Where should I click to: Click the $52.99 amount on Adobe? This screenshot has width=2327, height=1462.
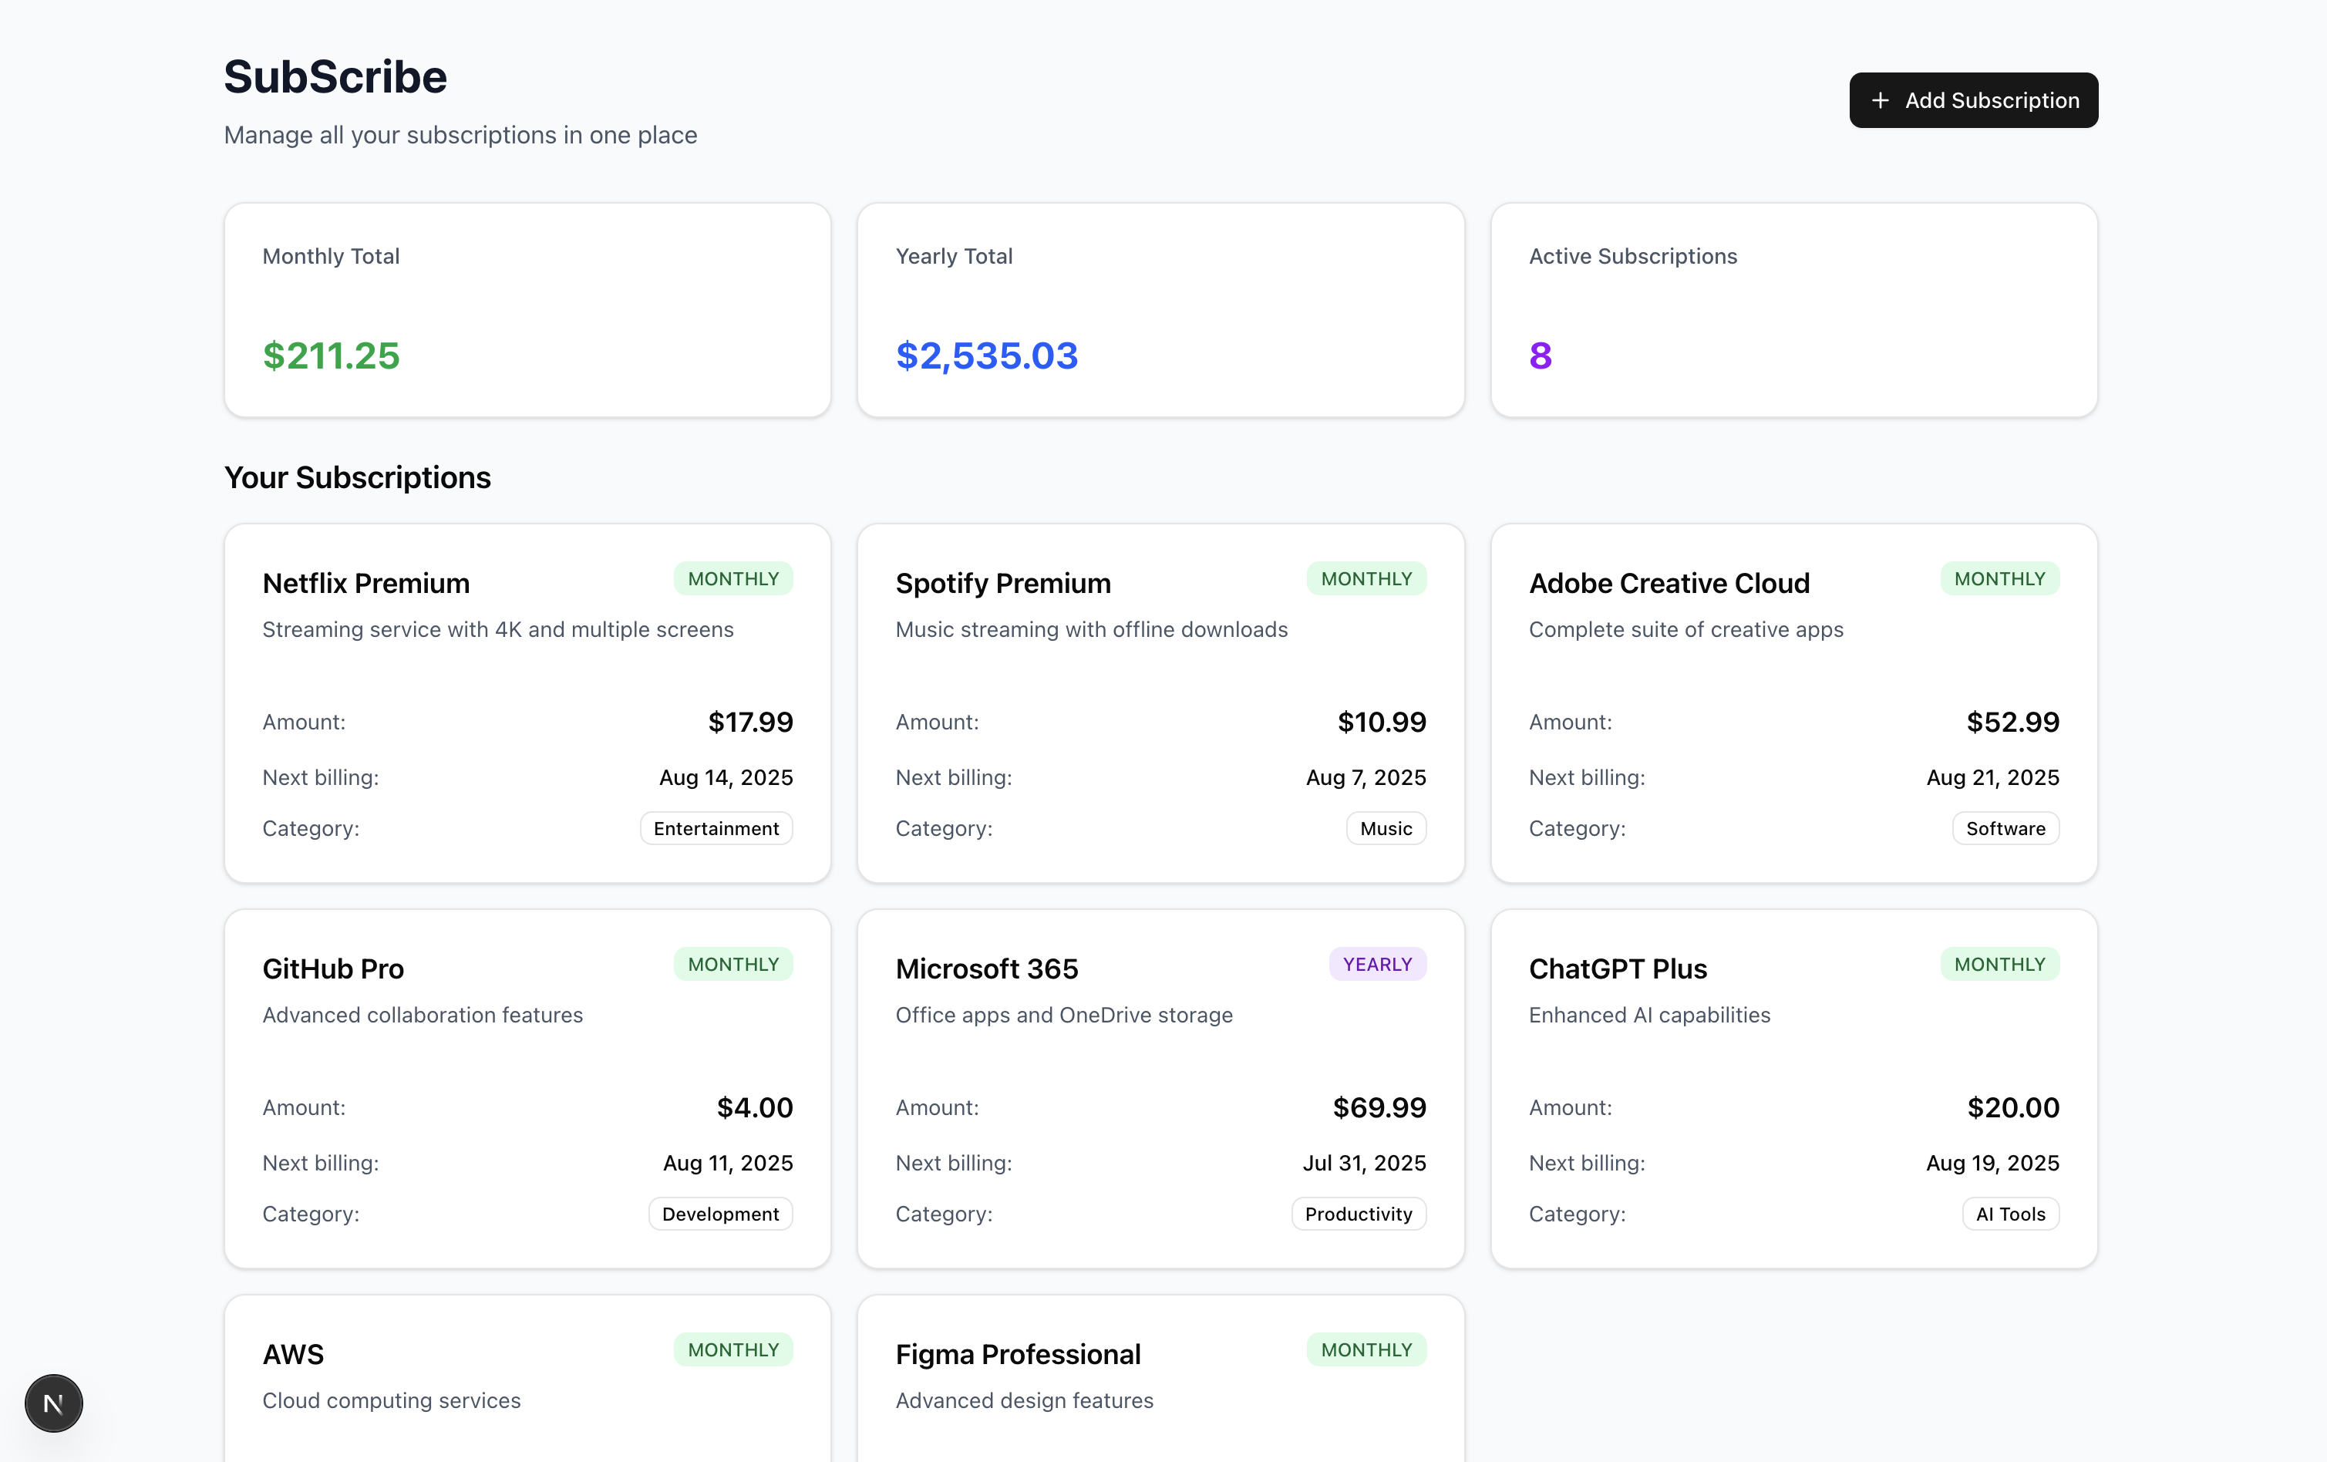[x=2013, y=722]
